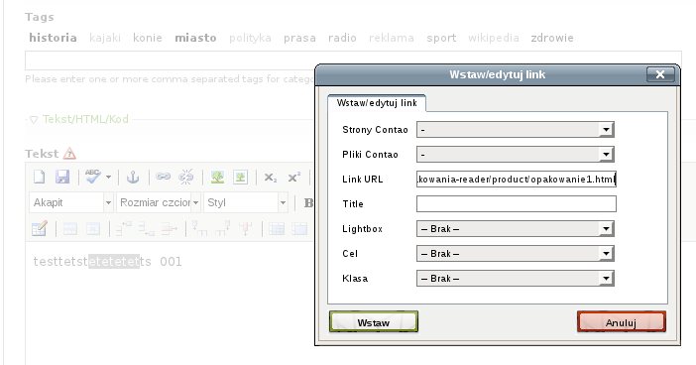Viewport: 696px width, 365px height.
Task: Select the sport tag
Action: coord(441,38)
